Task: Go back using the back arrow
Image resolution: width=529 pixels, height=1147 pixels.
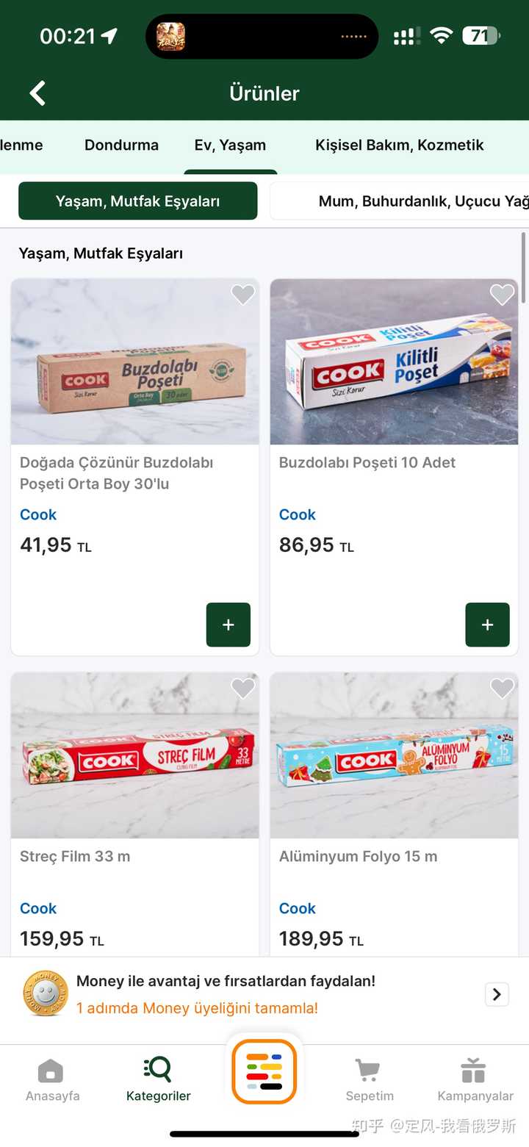Action: pyautogui.click(x=37, y=93)
